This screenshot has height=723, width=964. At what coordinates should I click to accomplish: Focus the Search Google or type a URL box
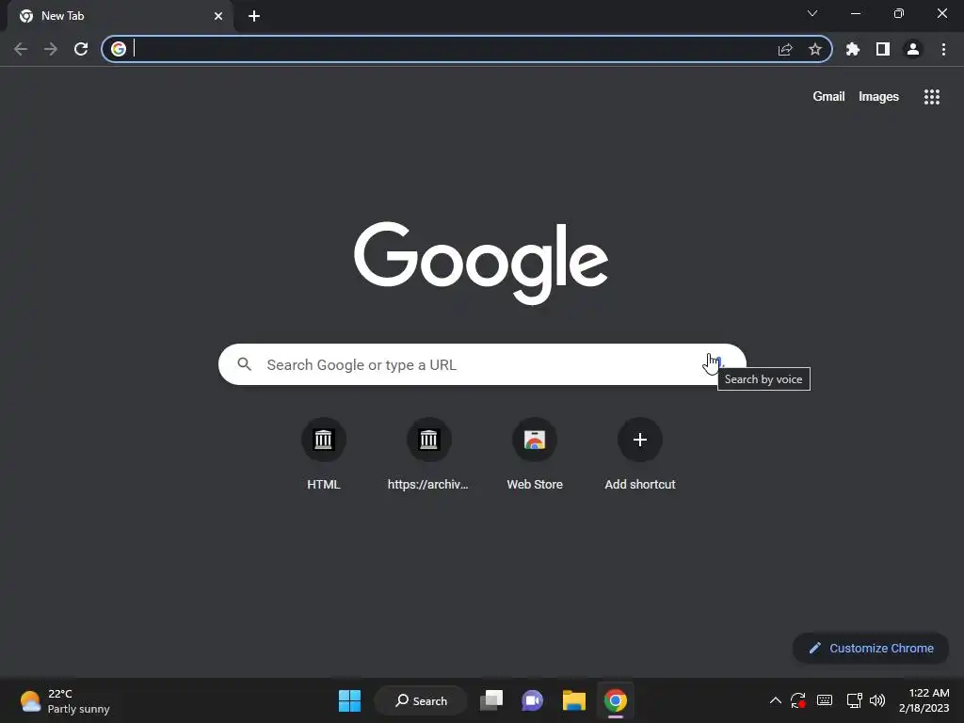(482, 364)
